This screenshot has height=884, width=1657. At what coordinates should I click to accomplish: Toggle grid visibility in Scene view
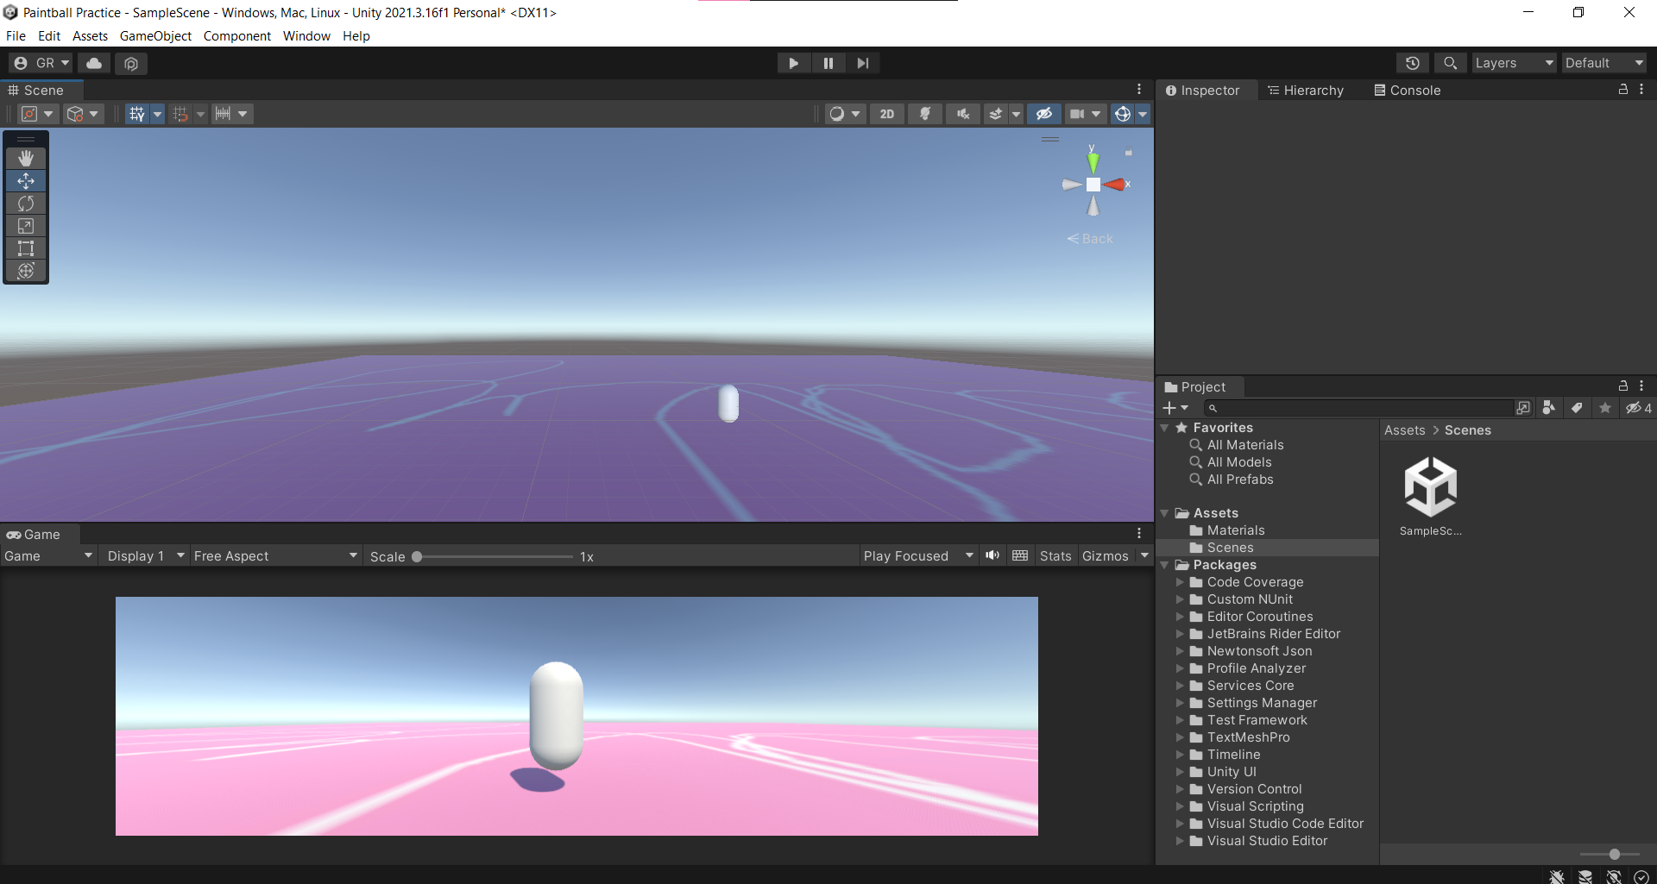pos(136,114)
